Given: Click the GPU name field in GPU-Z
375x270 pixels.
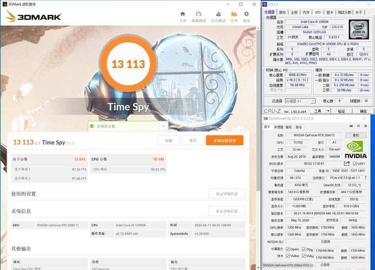Looking at the screenshot, I should coord(314,135).
